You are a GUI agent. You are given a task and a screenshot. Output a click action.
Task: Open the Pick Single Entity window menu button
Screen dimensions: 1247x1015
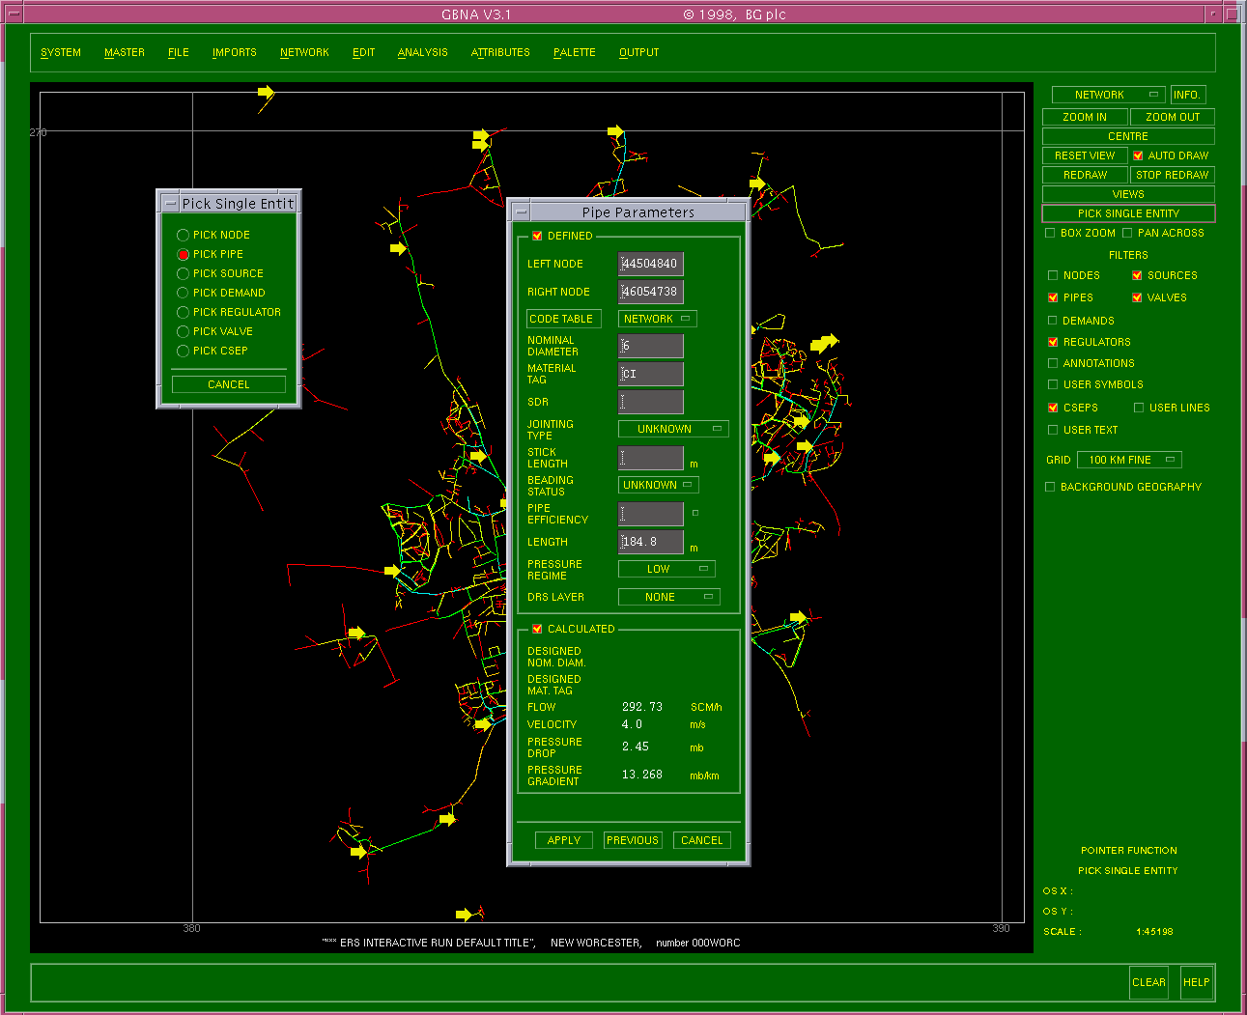click(x=170, y=204)
